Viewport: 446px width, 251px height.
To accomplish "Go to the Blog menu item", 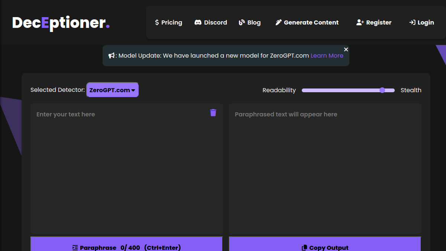I will pos(249,23).
